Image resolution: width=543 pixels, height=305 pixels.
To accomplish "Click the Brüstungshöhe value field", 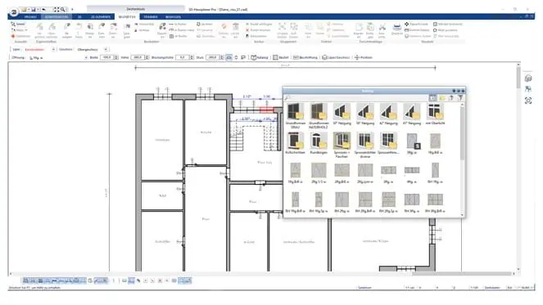I will point(182,57).
